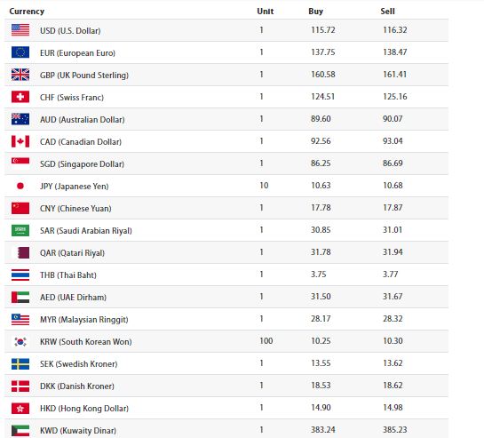Select the Australian flag icon
Screen dimensions: 484x438
(20, 119)
